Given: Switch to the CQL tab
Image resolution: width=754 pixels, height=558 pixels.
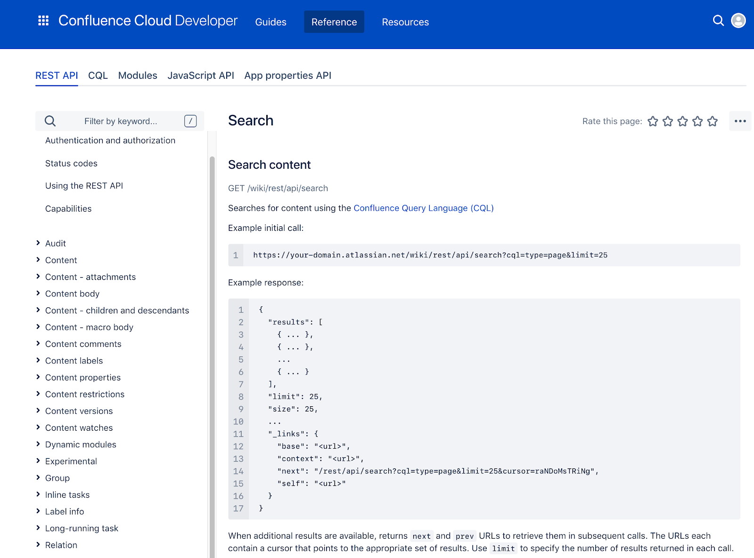Looking at the screenshot, I should (x=98, y=75).
